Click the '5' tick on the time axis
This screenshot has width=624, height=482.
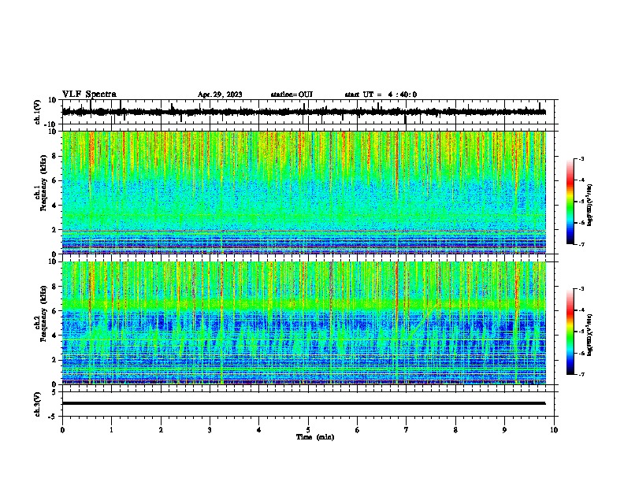coord(308,430)
